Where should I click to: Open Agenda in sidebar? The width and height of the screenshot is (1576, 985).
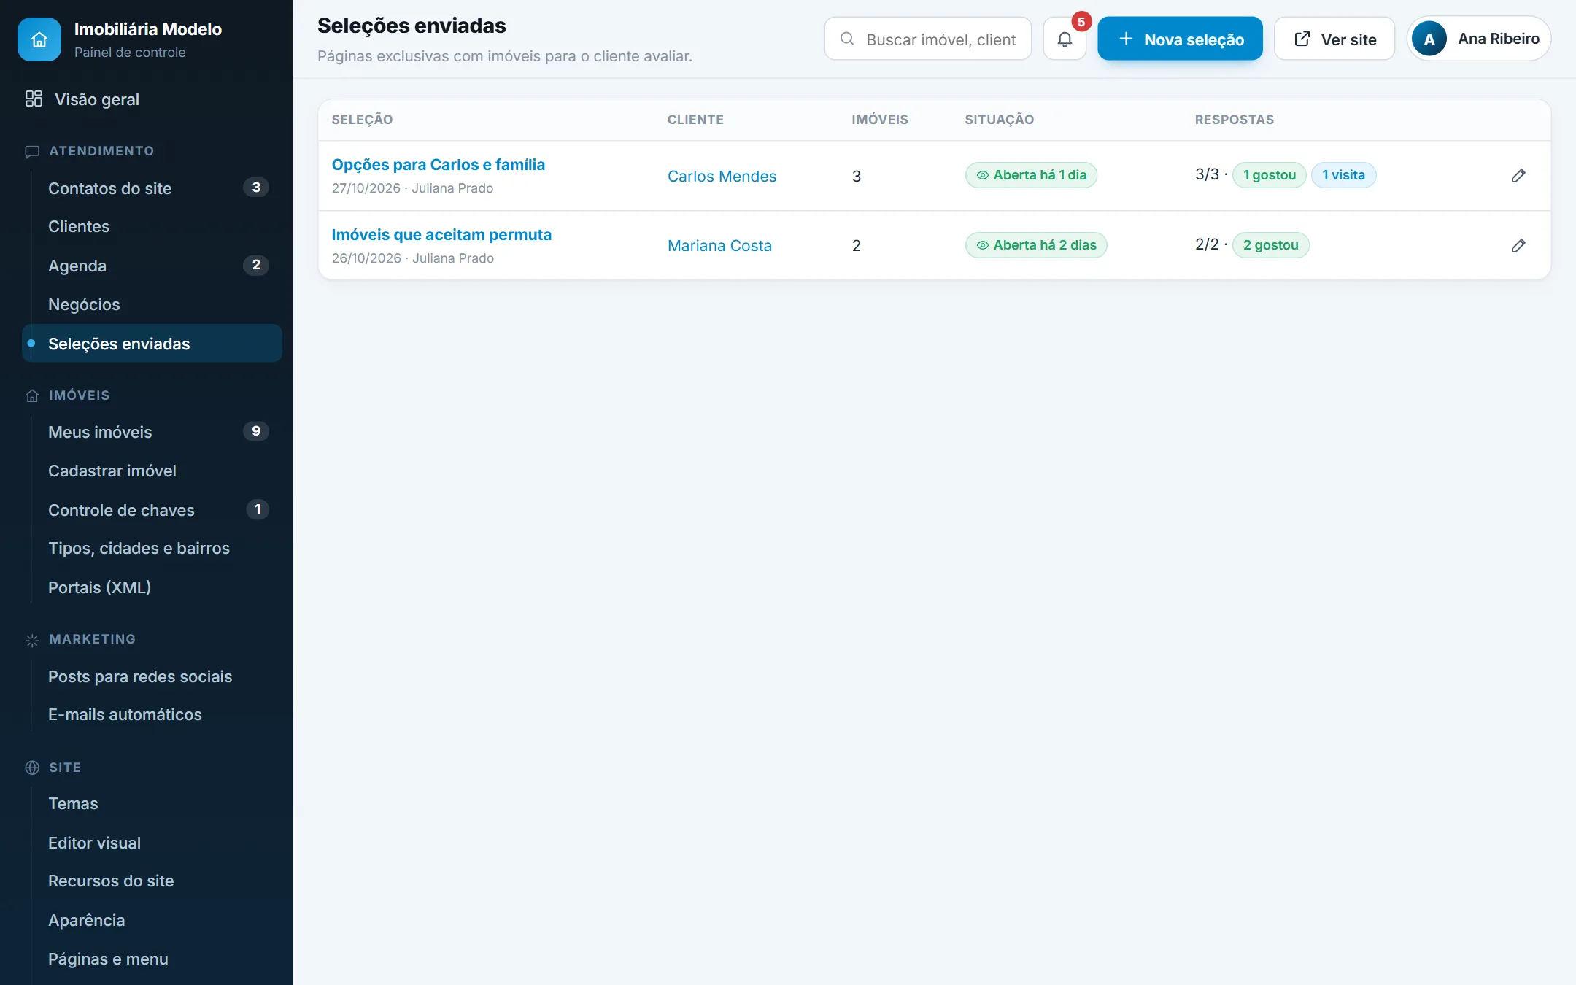pos(152,266)
